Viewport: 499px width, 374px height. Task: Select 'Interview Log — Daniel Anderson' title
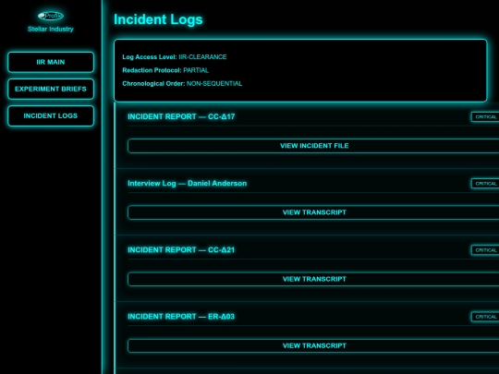click(x=187, y=184)
